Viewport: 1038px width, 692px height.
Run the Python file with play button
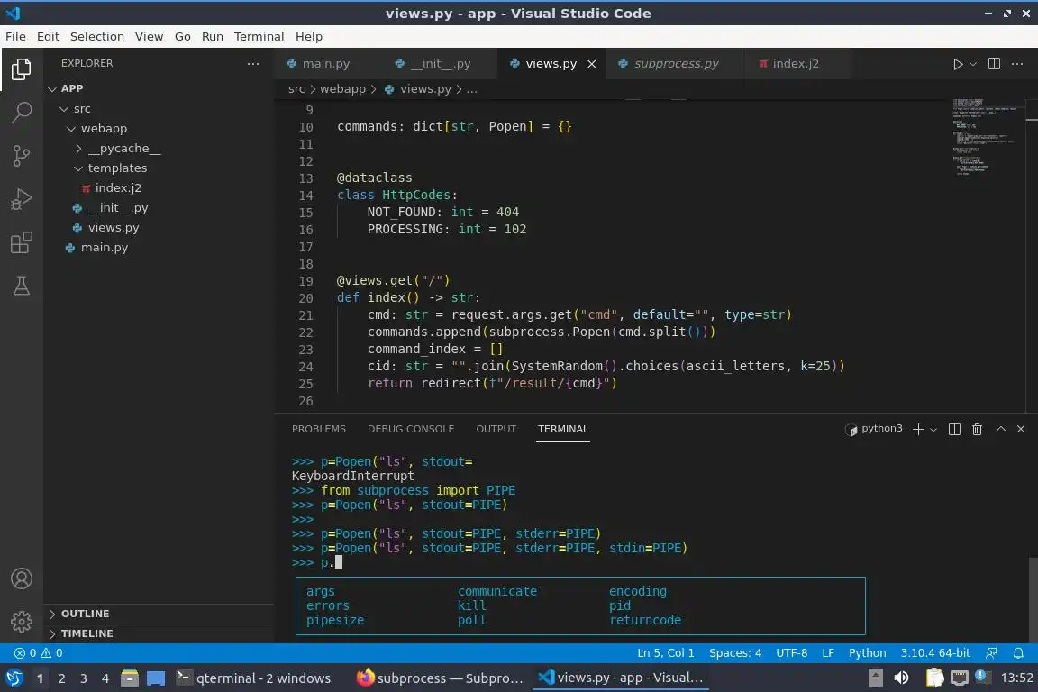click(957, 64)
